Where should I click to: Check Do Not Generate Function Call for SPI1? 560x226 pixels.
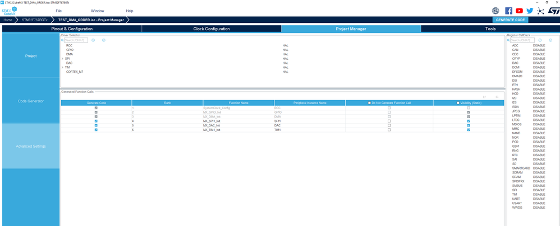[389, 121]
